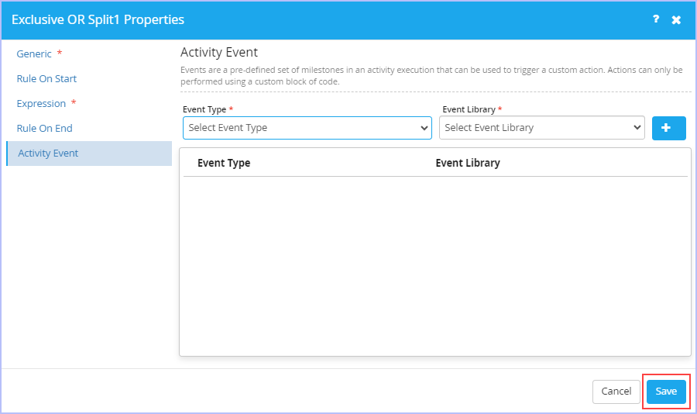Open the Select Event Type dropdown
Image resolution: width=697 pixels, height=414 pixels.
click(x=307, y=128)
